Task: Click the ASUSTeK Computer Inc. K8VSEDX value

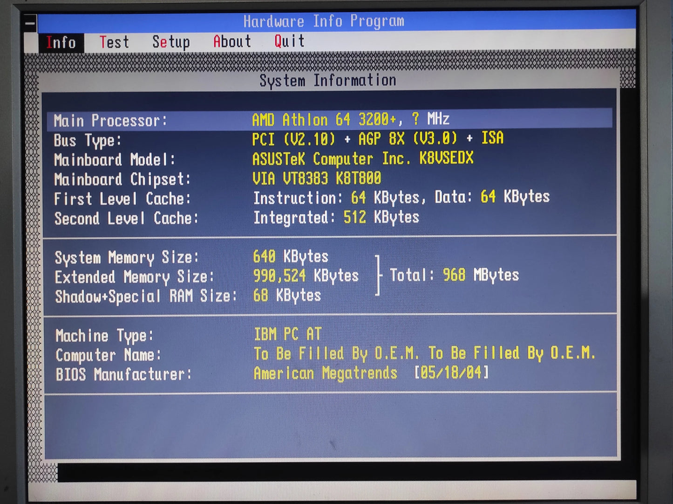Action: coord(363,159)
